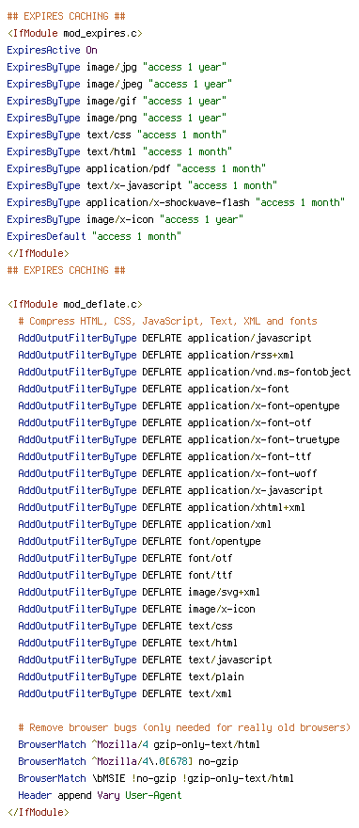
Task: Click the DEFLATE font/otf line
Action: [126, 557]
